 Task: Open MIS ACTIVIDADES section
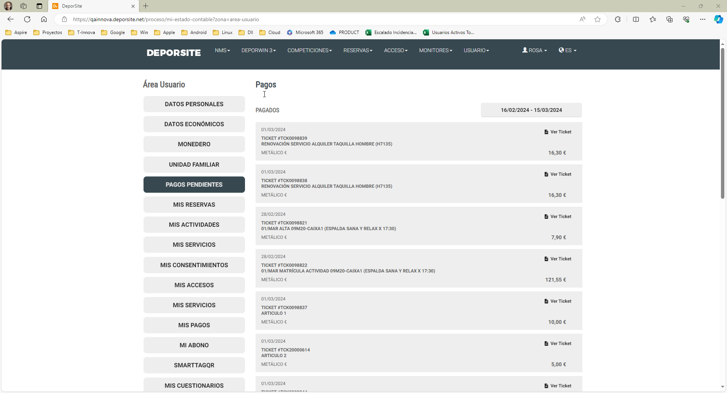[194, 224]
